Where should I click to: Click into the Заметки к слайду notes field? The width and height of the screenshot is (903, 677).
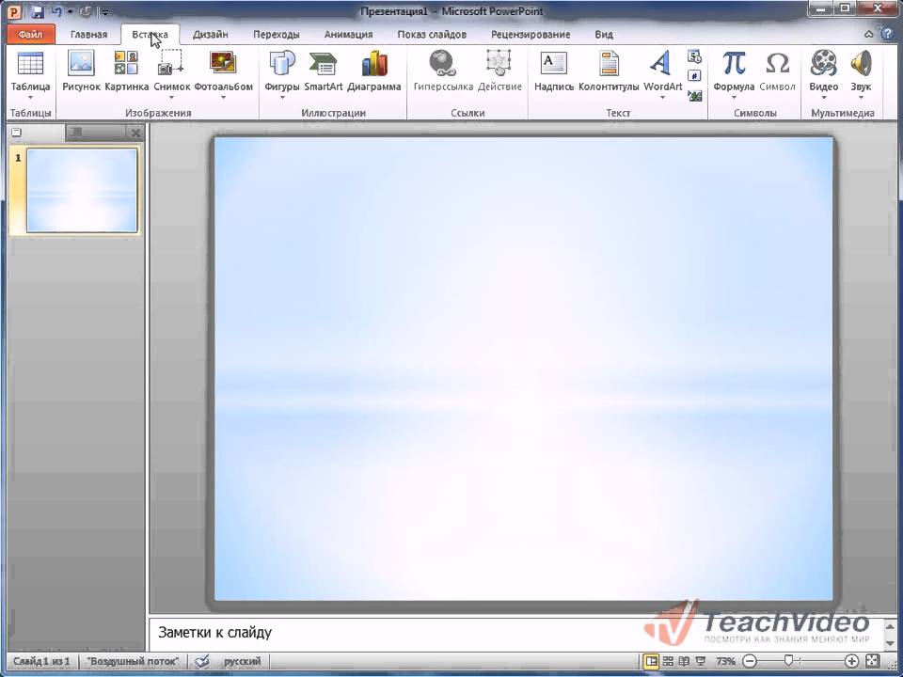coord(516,633)
